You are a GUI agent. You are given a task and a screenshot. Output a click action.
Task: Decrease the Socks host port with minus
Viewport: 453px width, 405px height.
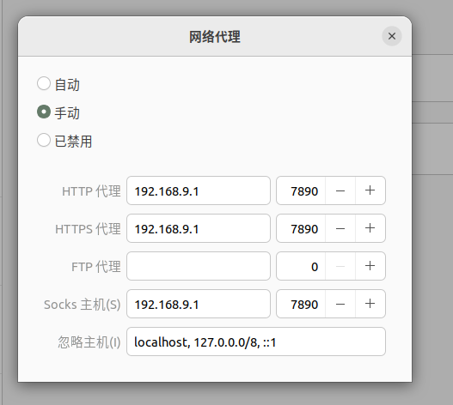[x=340, y=304]
